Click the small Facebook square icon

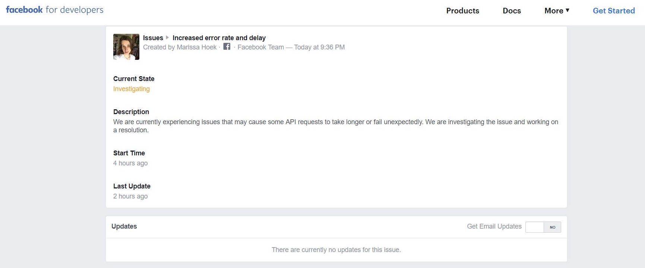[x=227, y=46]
